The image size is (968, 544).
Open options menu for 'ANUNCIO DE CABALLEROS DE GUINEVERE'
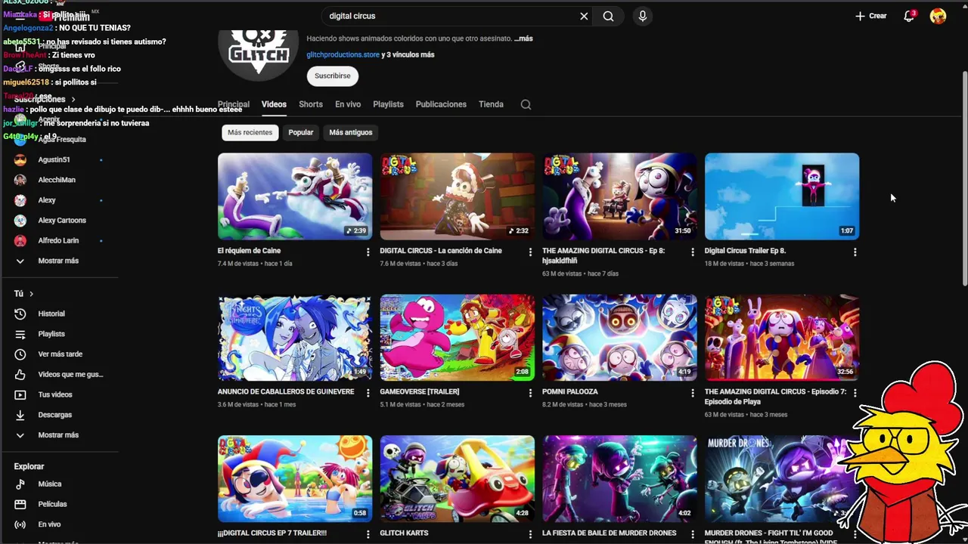368,394
